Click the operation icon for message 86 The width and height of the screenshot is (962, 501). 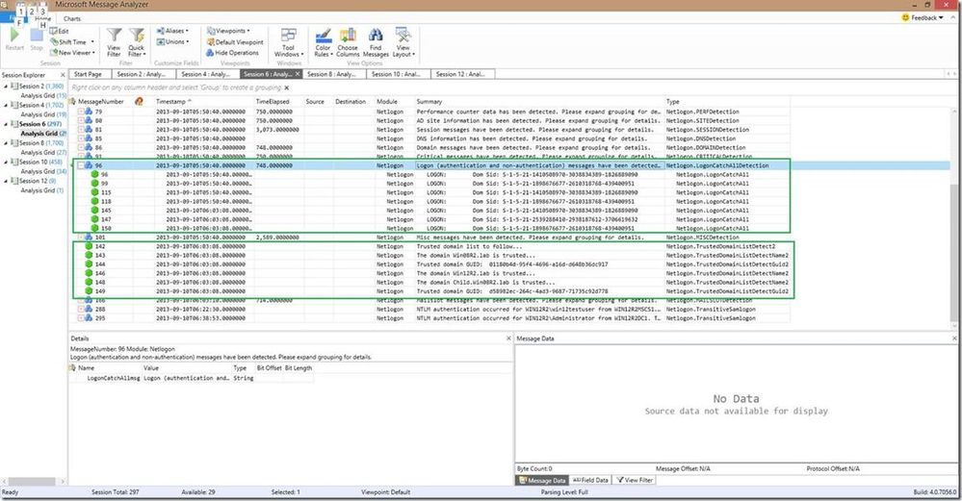tap(89, 147)
